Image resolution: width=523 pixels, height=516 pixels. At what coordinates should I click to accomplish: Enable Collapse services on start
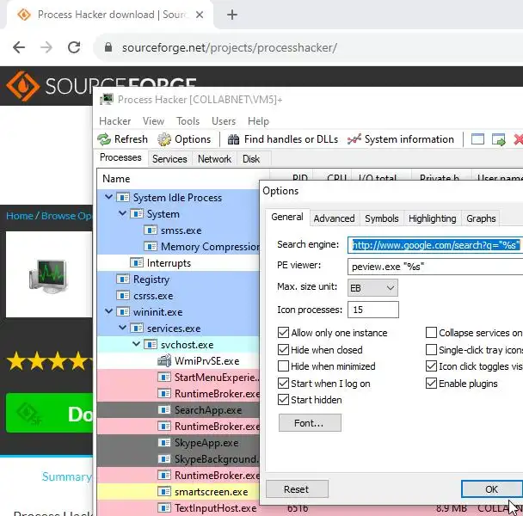tap(431, 333)
